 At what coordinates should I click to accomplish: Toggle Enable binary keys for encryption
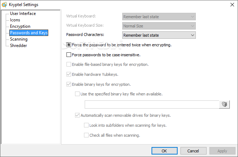pyautogui.click(x=69, y=84)
